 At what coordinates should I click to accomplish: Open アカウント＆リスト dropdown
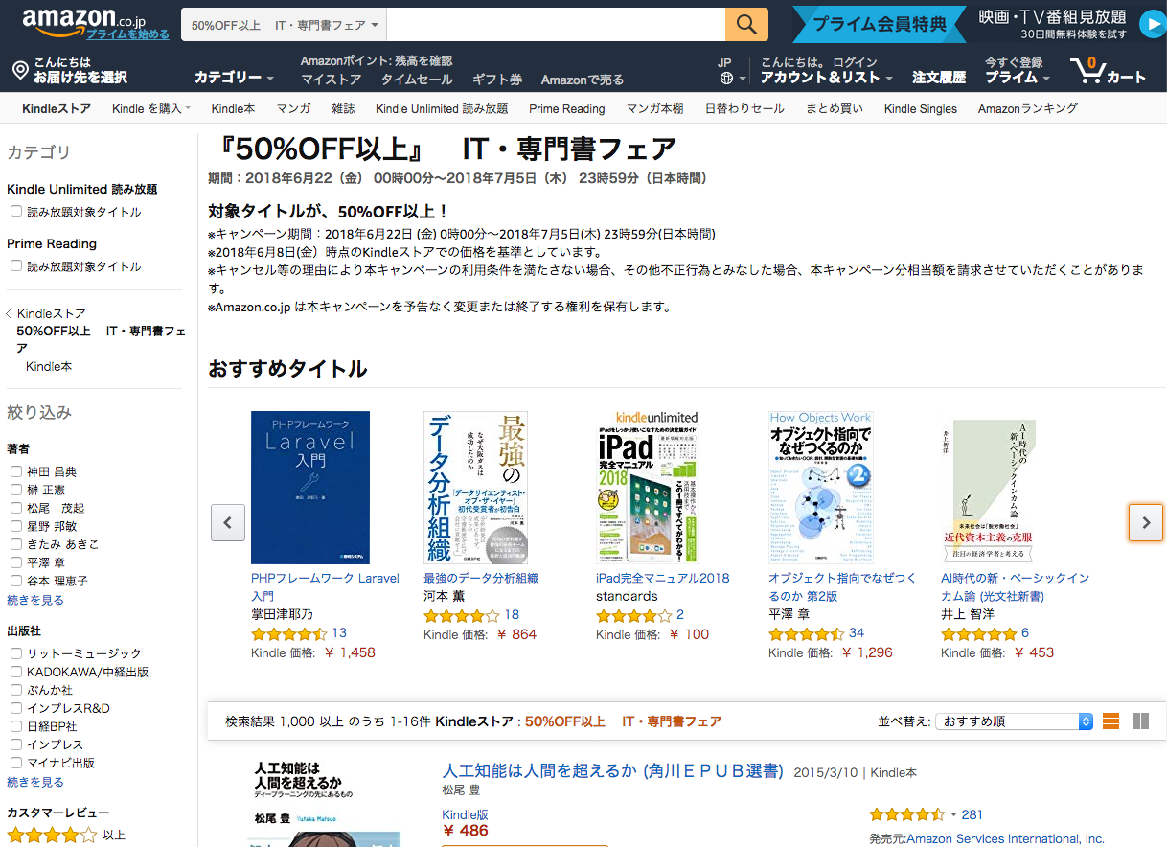[x=827, y=78]
